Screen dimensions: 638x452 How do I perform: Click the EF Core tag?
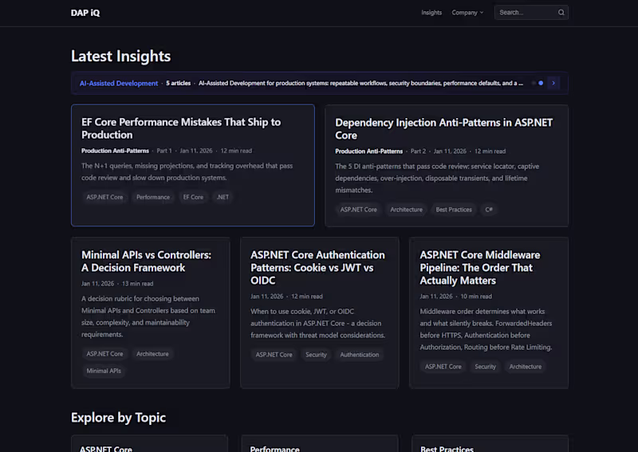(193, 197)
